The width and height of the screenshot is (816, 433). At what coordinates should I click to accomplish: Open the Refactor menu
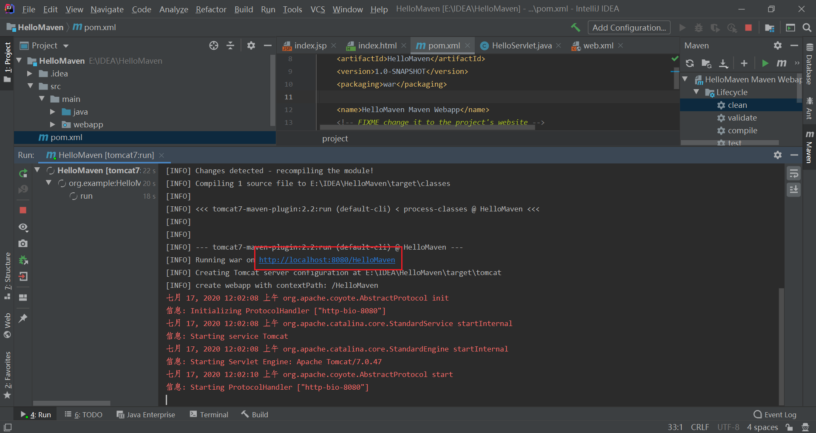pyautogui.click(x=211, y=9)
